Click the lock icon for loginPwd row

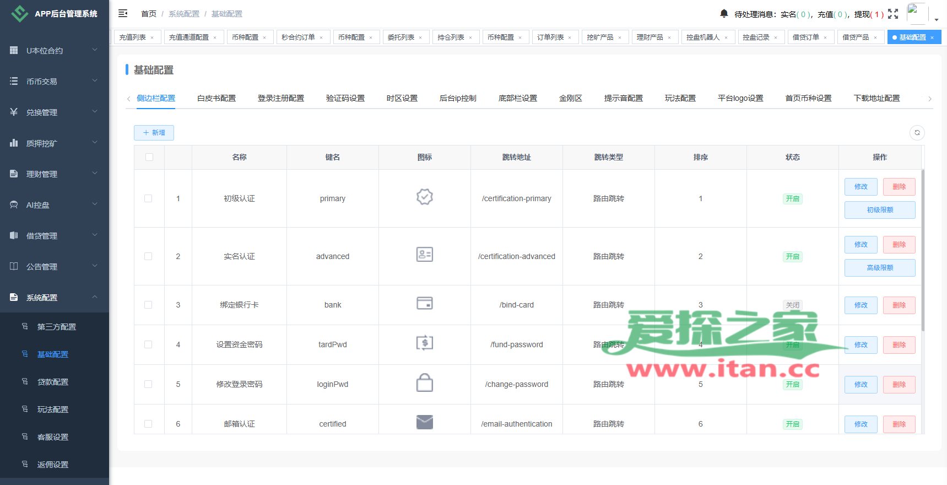[x=424, y=382]
